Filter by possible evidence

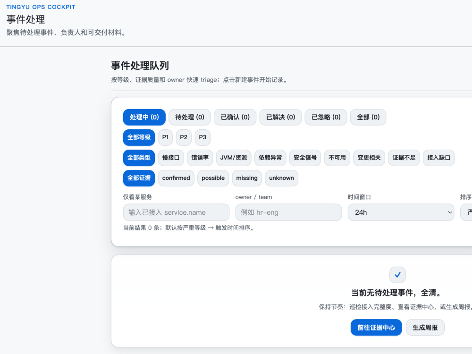pos(213,178)
